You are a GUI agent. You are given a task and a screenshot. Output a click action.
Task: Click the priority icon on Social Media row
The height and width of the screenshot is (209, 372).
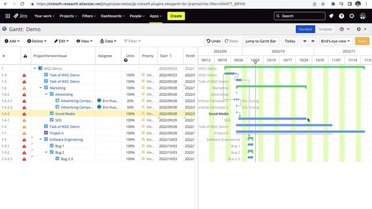[143, 114]
